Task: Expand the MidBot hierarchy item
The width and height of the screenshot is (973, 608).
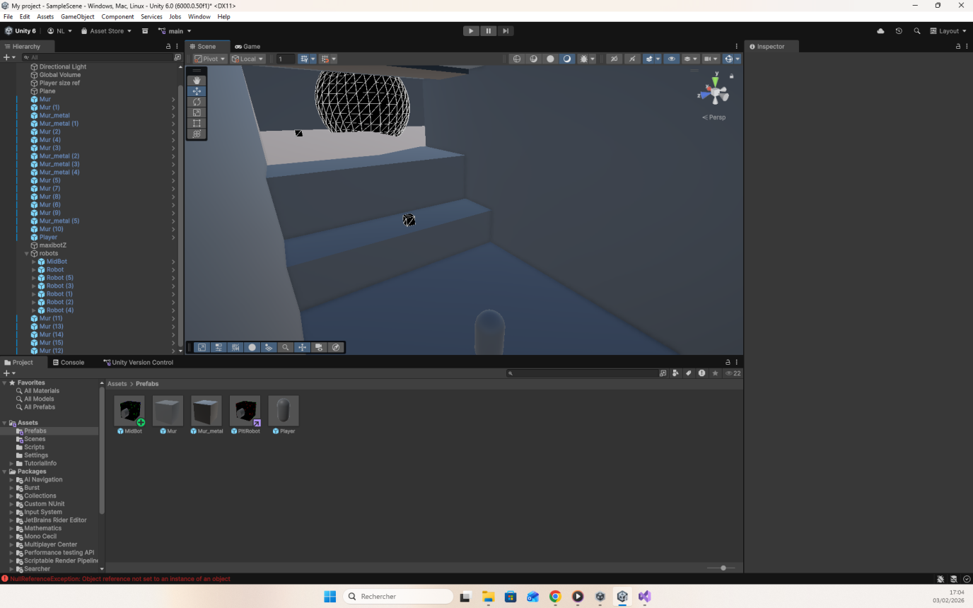Action: (34, 262)
